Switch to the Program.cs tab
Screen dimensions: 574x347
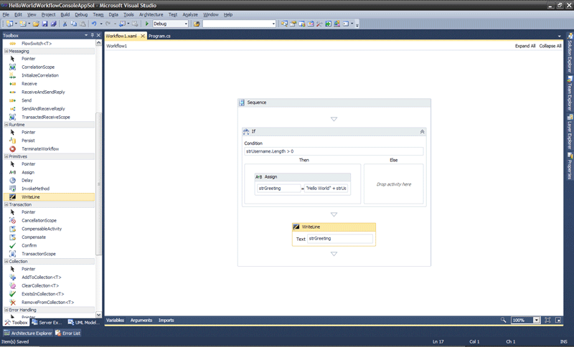pos(159,36)
